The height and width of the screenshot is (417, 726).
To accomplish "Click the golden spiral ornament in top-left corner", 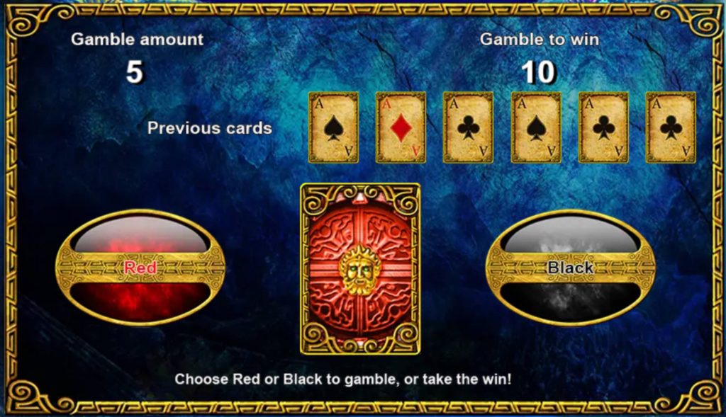I will pyautogui.click(x=26, y=21).
